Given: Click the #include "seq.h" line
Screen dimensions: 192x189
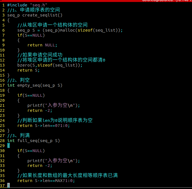Looking at the screenshot, I should pyautogui.click(x=27, y=5).
